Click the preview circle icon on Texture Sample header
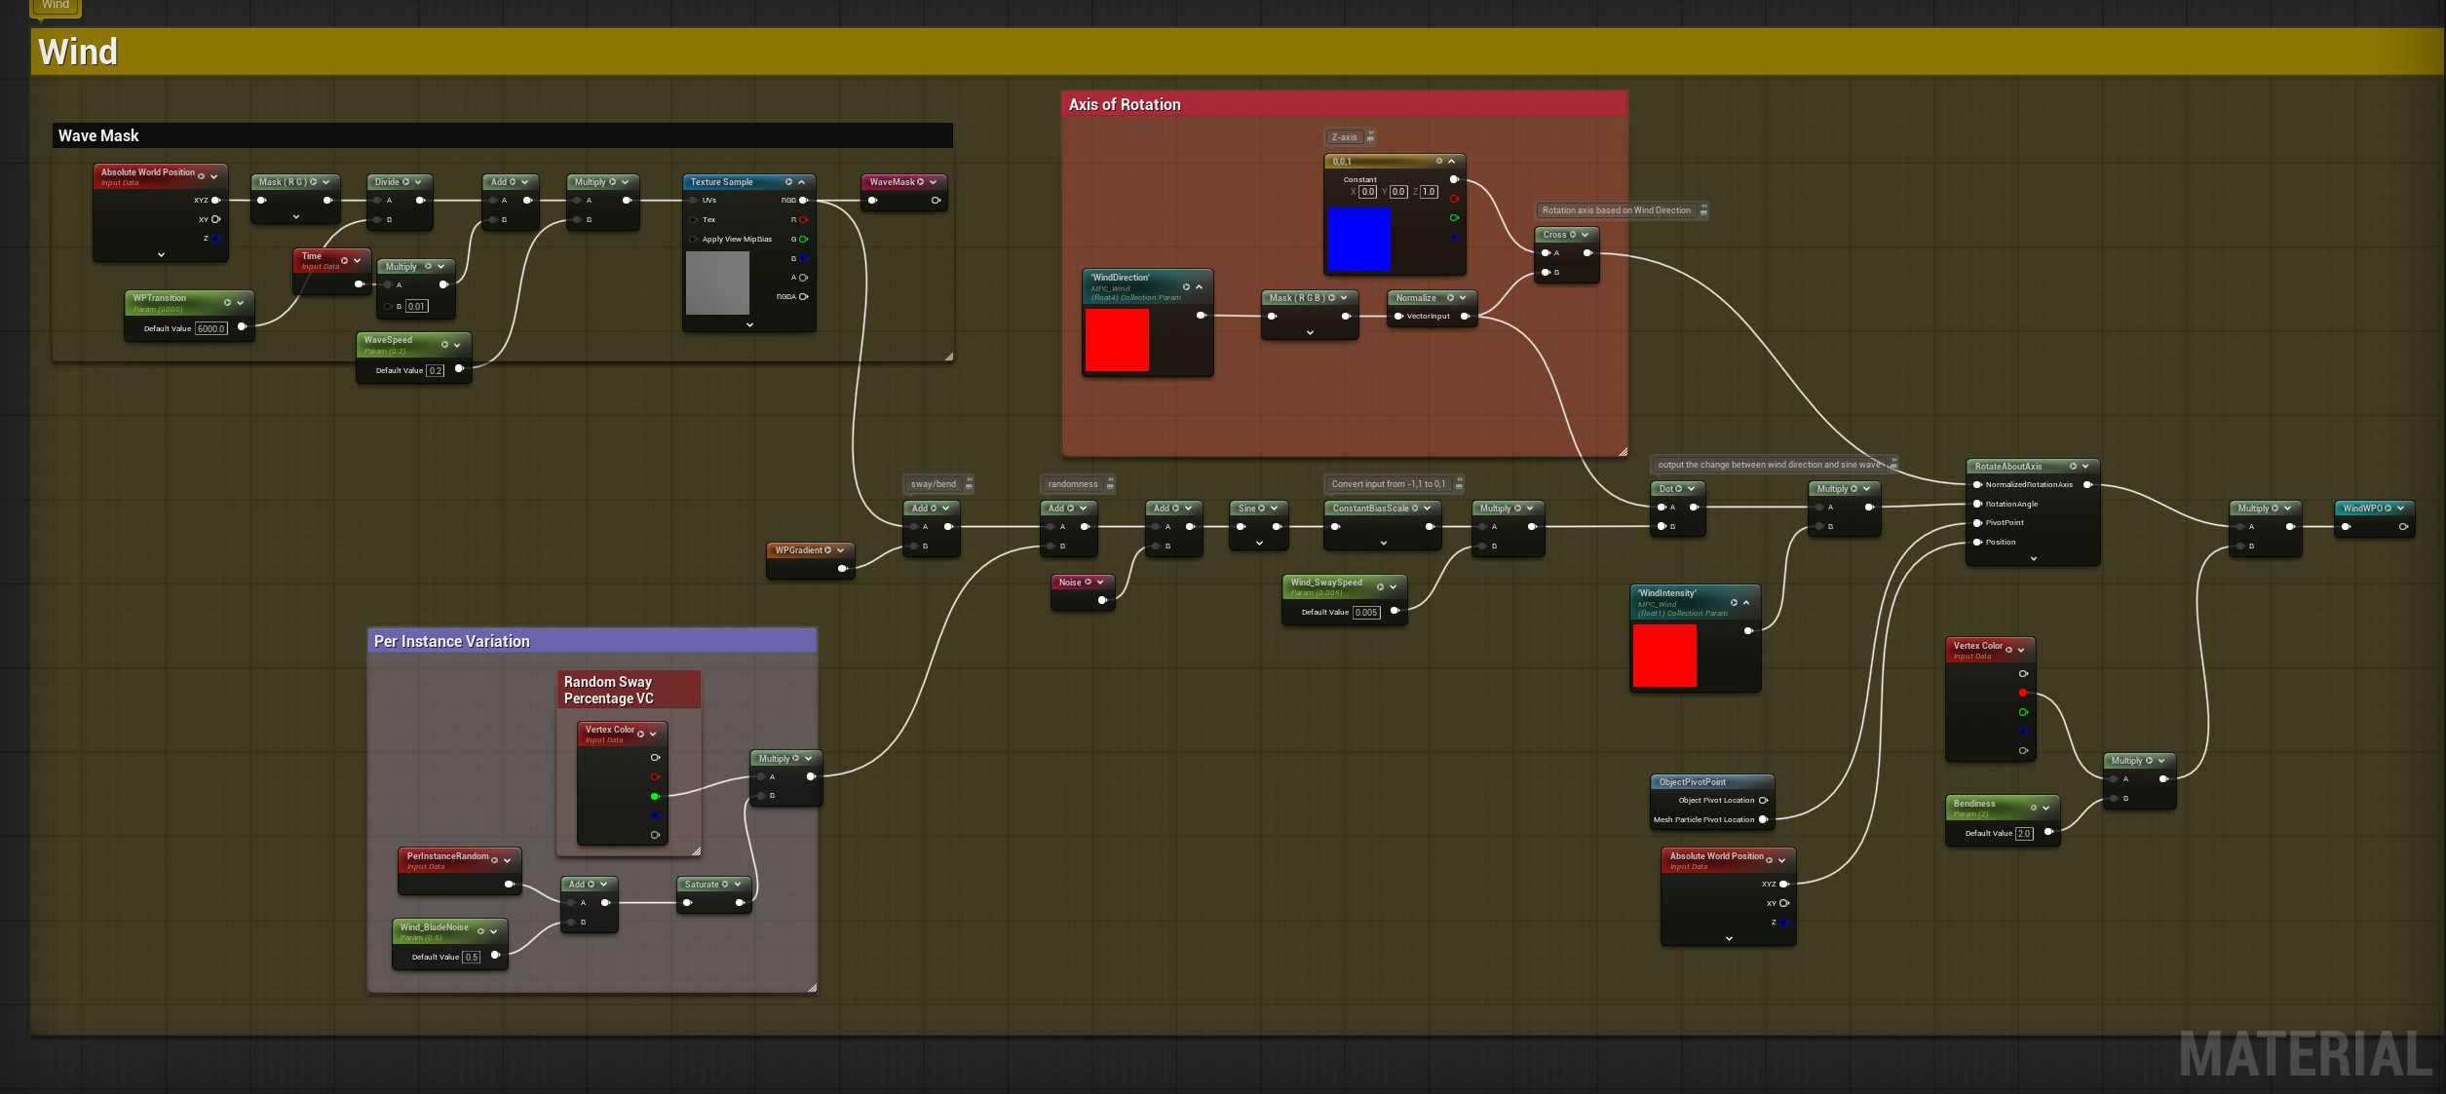This screenshot has height=1094, width=2446. pyautogui.click(x=788, y=182)
